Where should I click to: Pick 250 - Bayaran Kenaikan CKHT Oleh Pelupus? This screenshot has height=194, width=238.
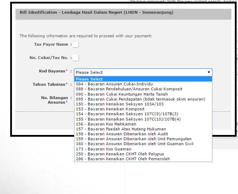coord(120,154)
